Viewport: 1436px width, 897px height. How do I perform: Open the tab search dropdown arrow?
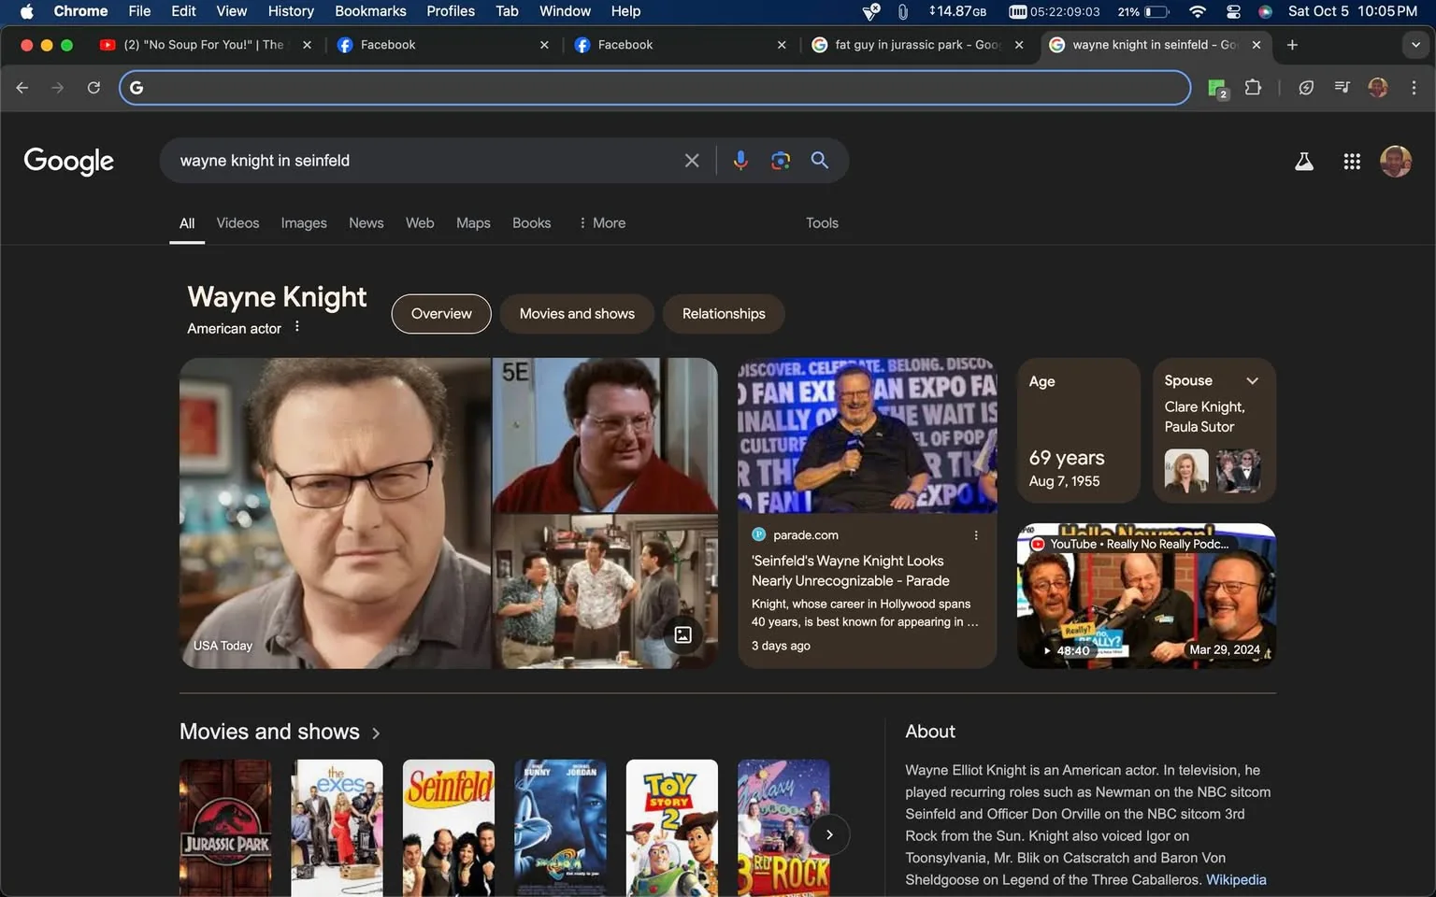[1415, 45]
